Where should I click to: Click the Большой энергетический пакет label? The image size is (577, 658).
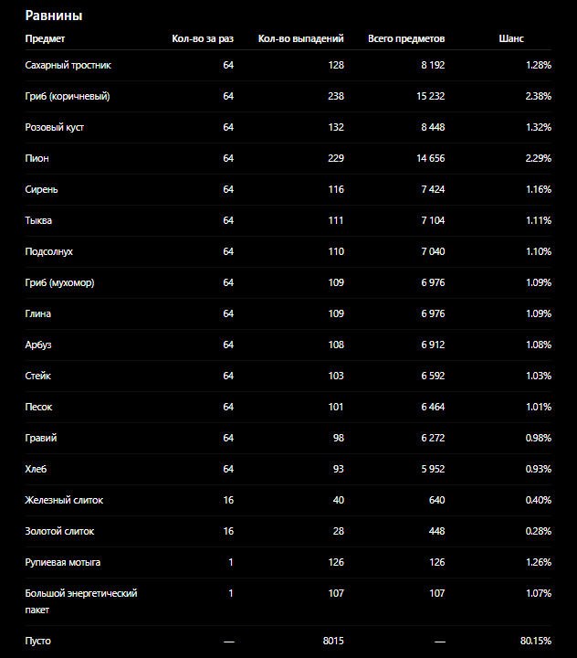pos(81,601)
